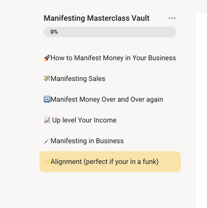Select the highlighted Alignment lesson text

[105, 161]
